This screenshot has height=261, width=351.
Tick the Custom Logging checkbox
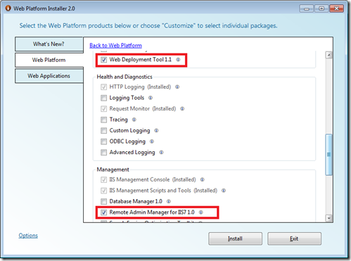tap(103, 131)
